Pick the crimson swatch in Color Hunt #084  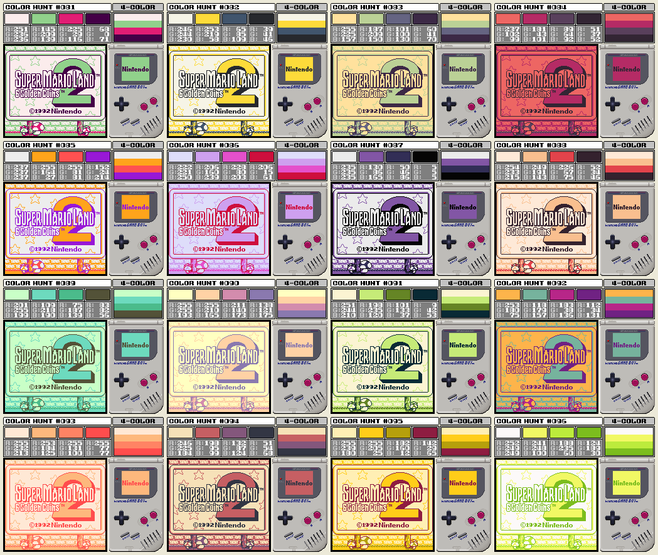point(534,19)
